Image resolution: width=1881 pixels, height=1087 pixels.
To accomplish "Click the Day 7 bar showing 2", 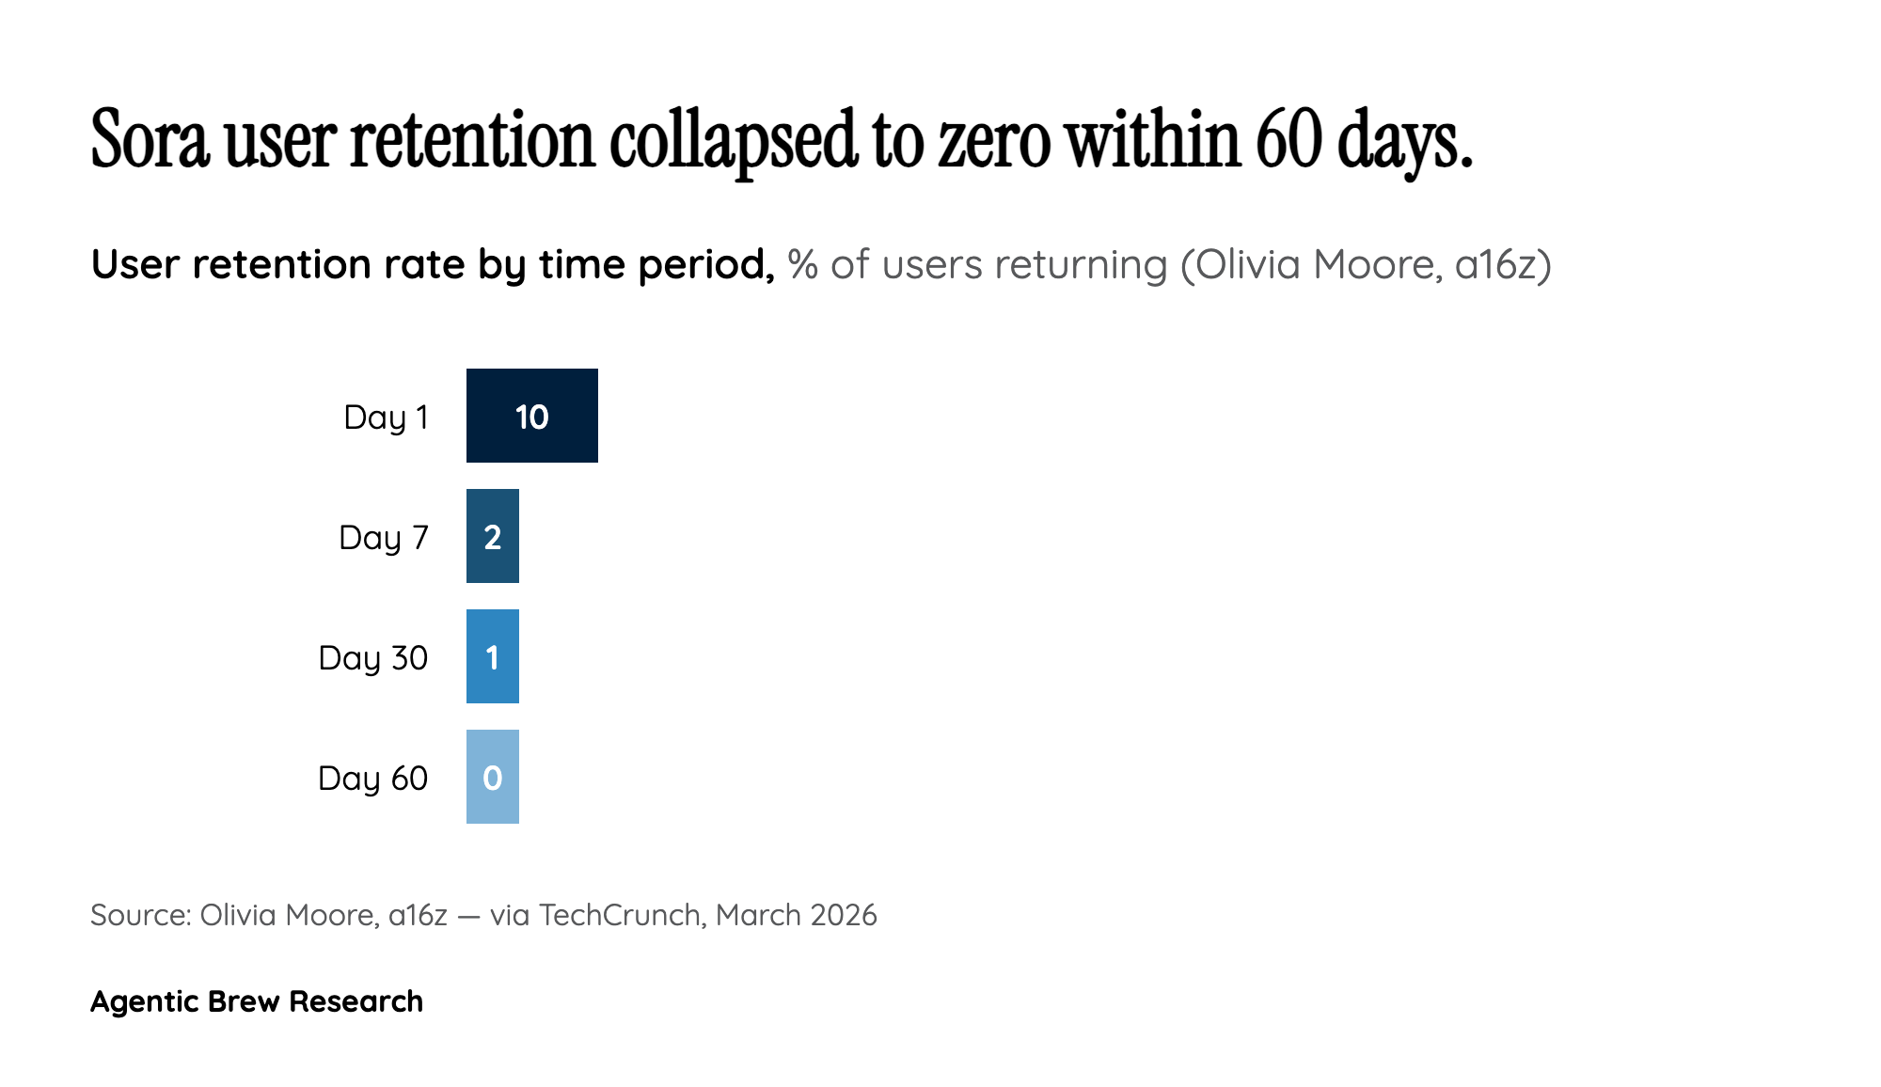I will point(493,536).
